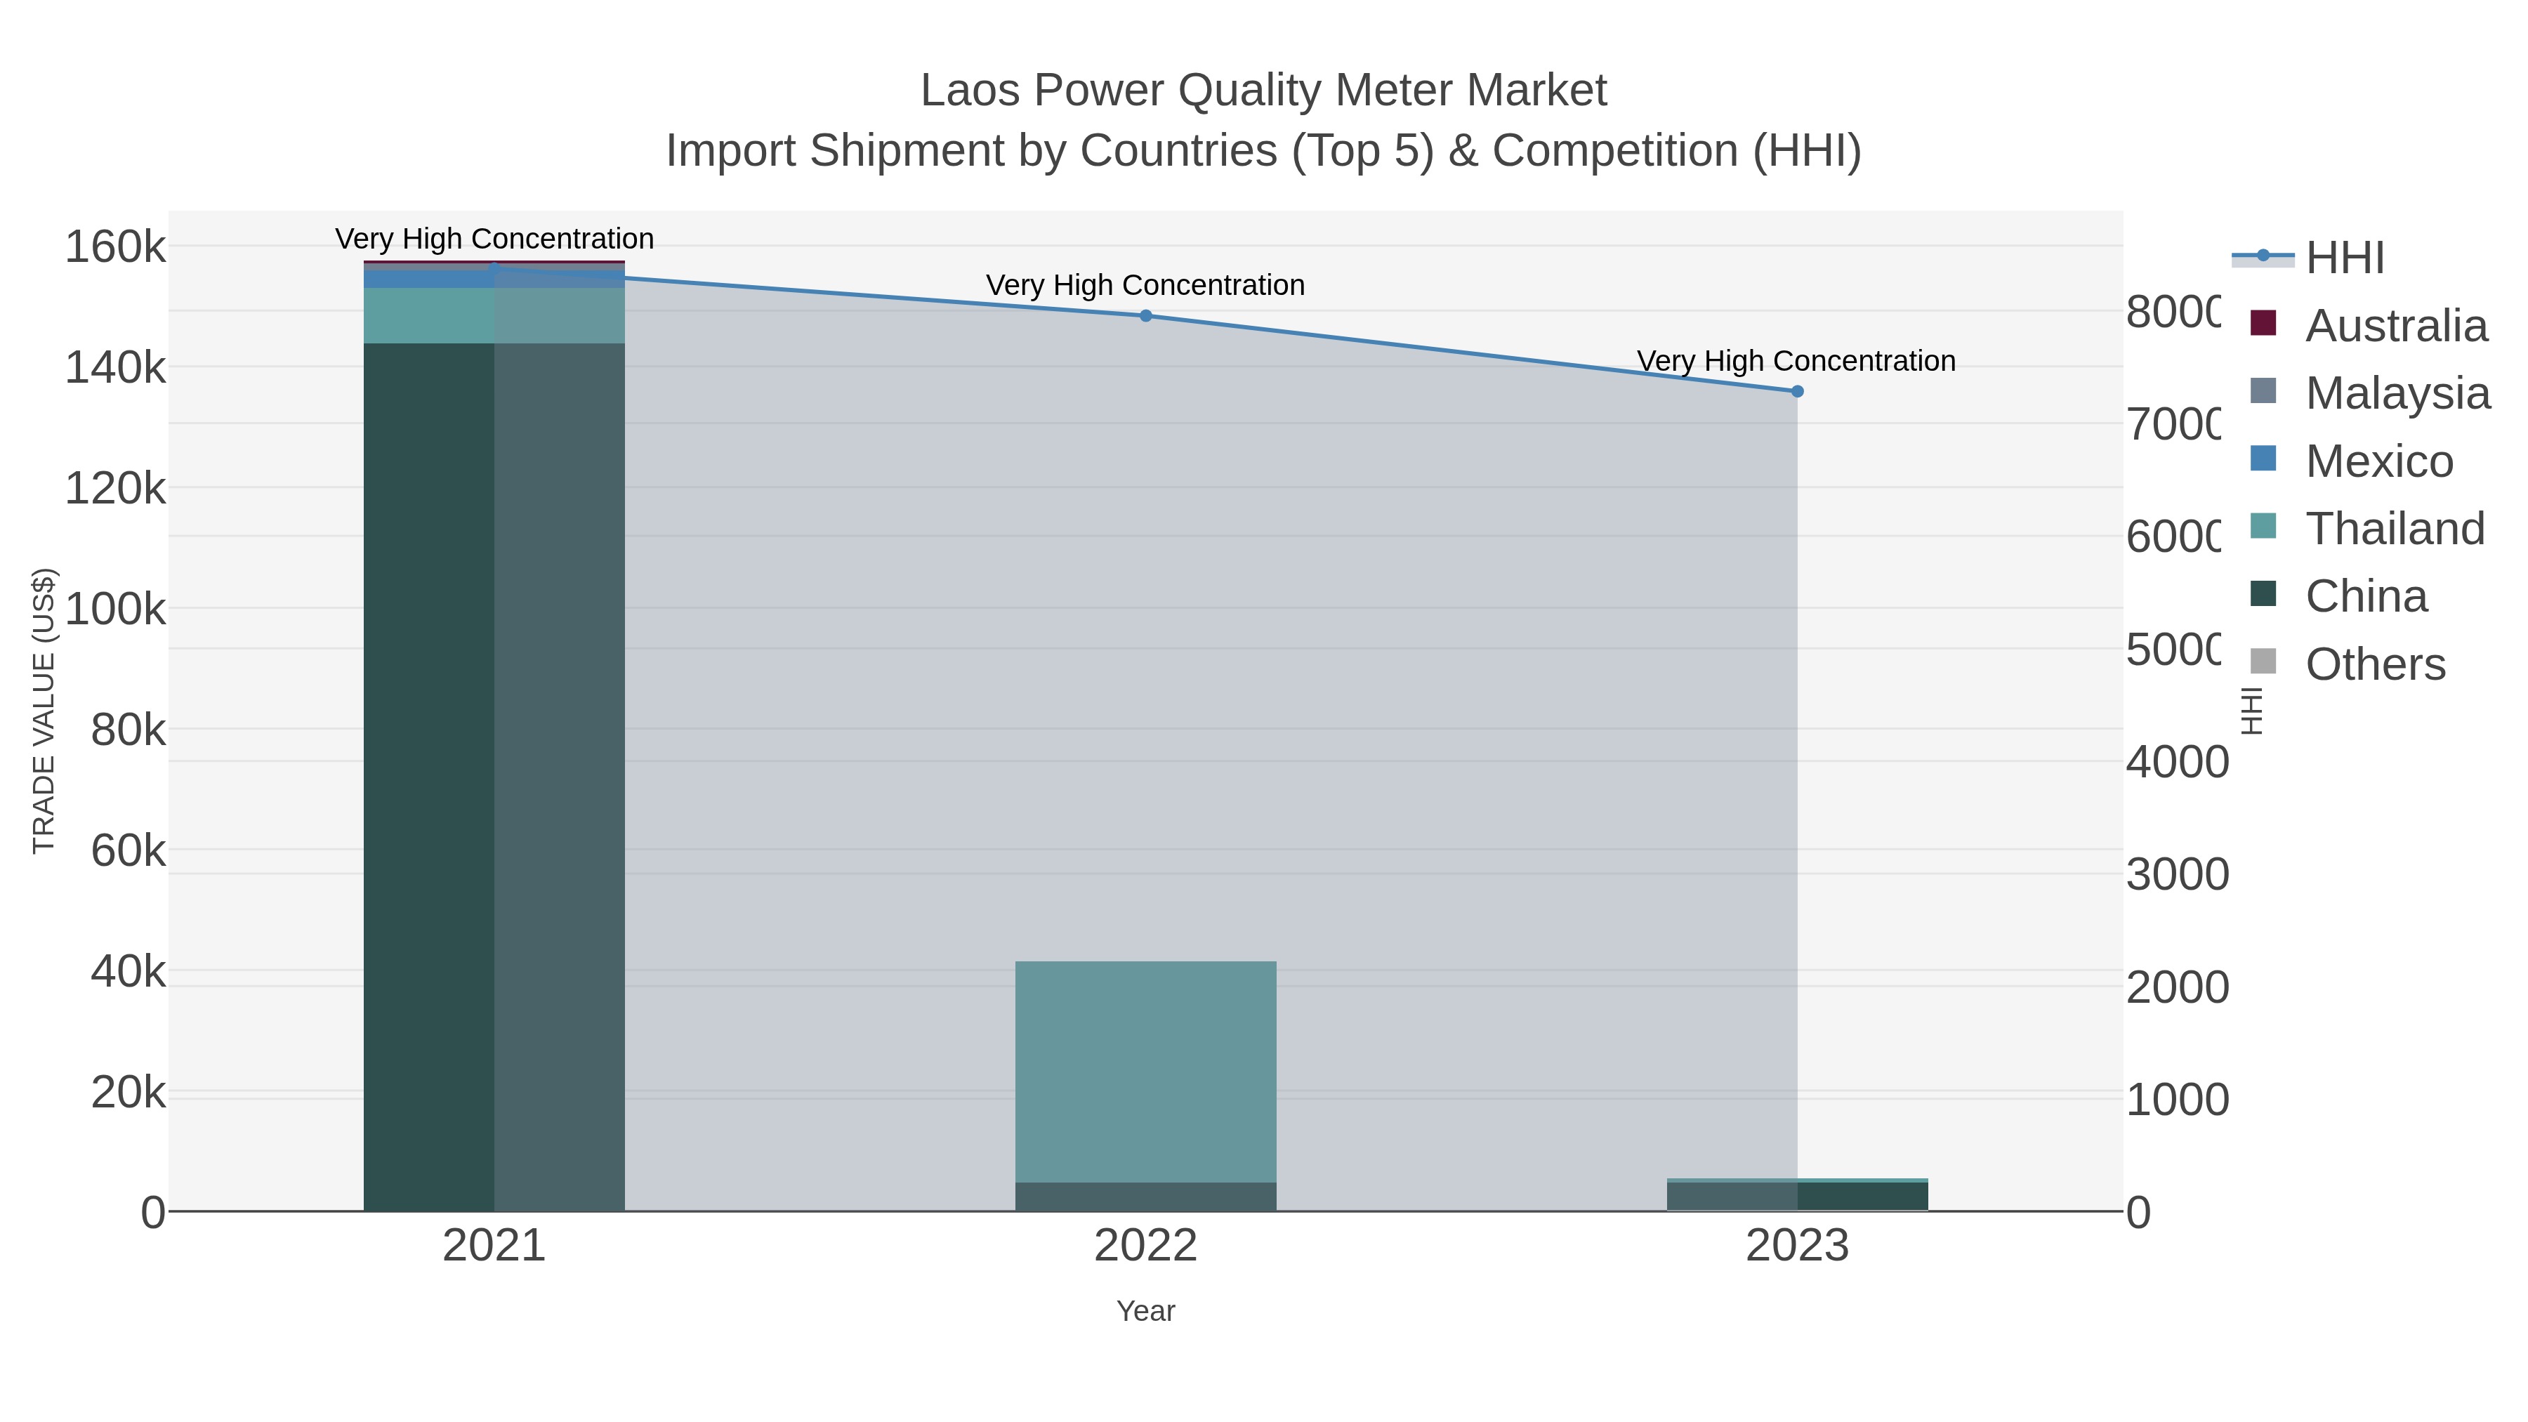Click the China bar segment for 2023

1797,1197
